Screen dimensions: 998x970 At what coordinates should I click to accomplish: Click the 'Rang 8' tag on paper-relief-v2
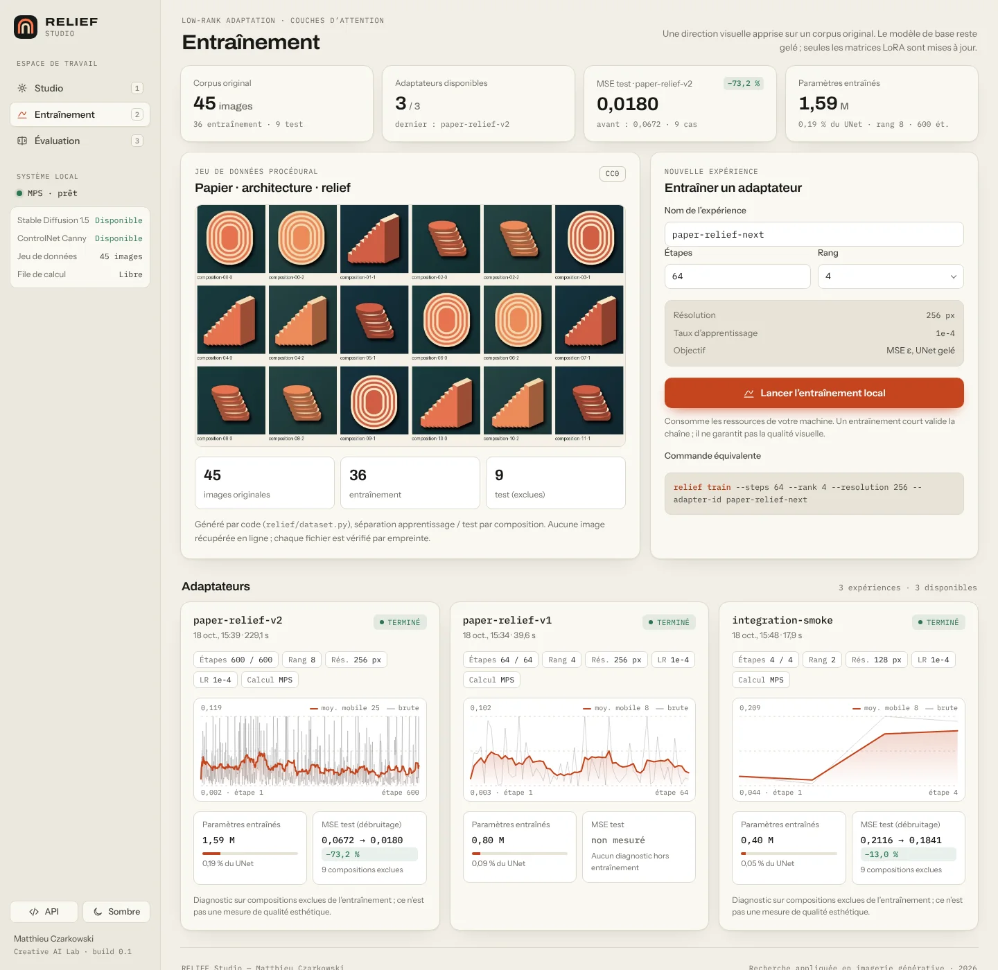coord(301,660)
